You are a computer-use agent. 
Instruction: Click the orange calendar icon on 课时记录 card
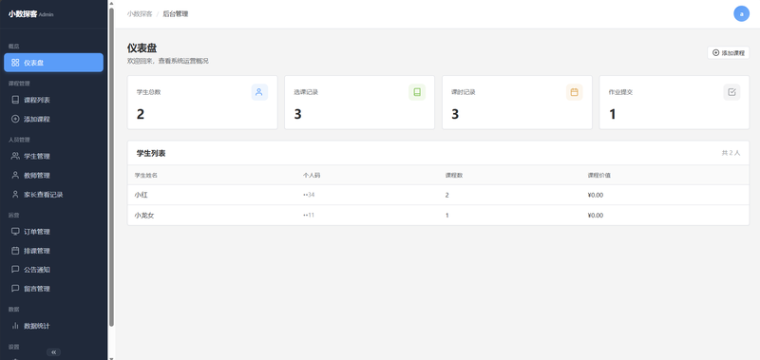coord(575,92)
